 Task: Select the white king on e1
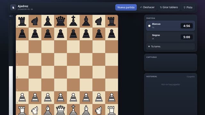73,110
